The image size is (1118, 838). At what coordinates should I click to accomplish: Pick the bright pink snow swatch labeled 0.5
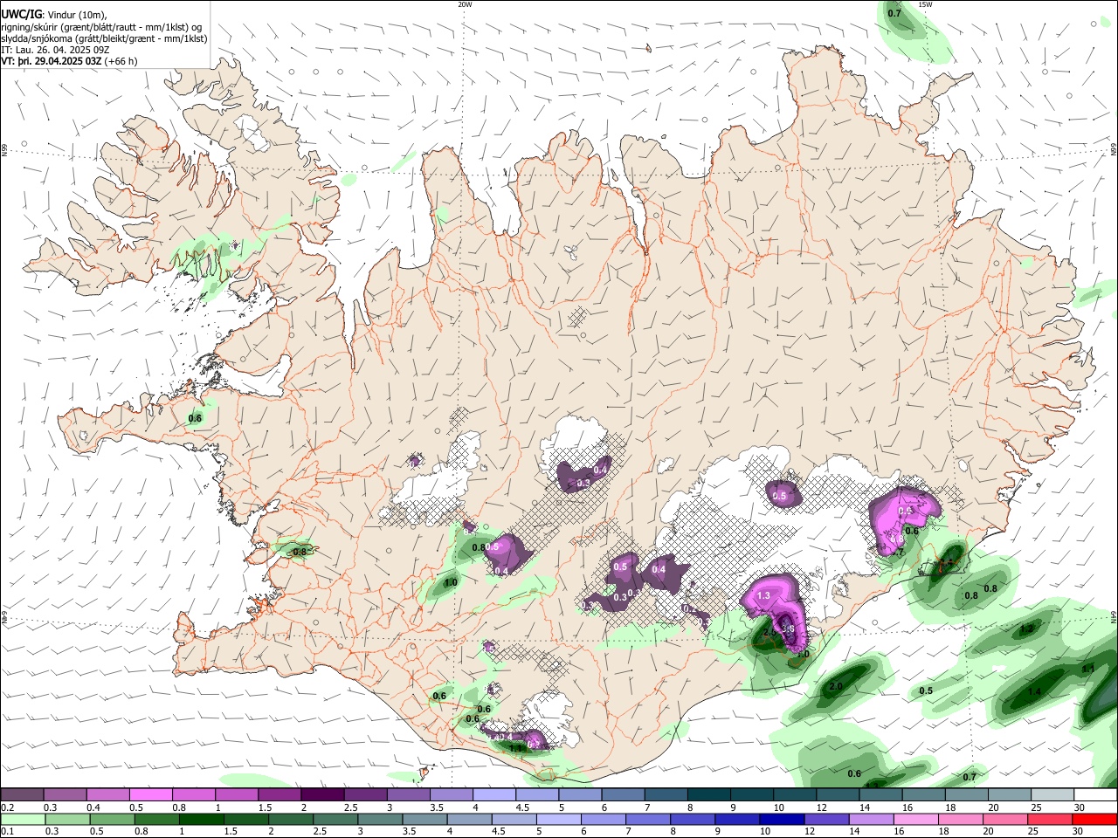coord(150,795)
